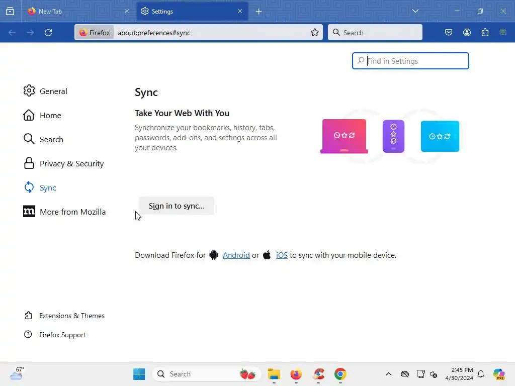Open the iOS download link
515x386 pixels.
point(282,255)
